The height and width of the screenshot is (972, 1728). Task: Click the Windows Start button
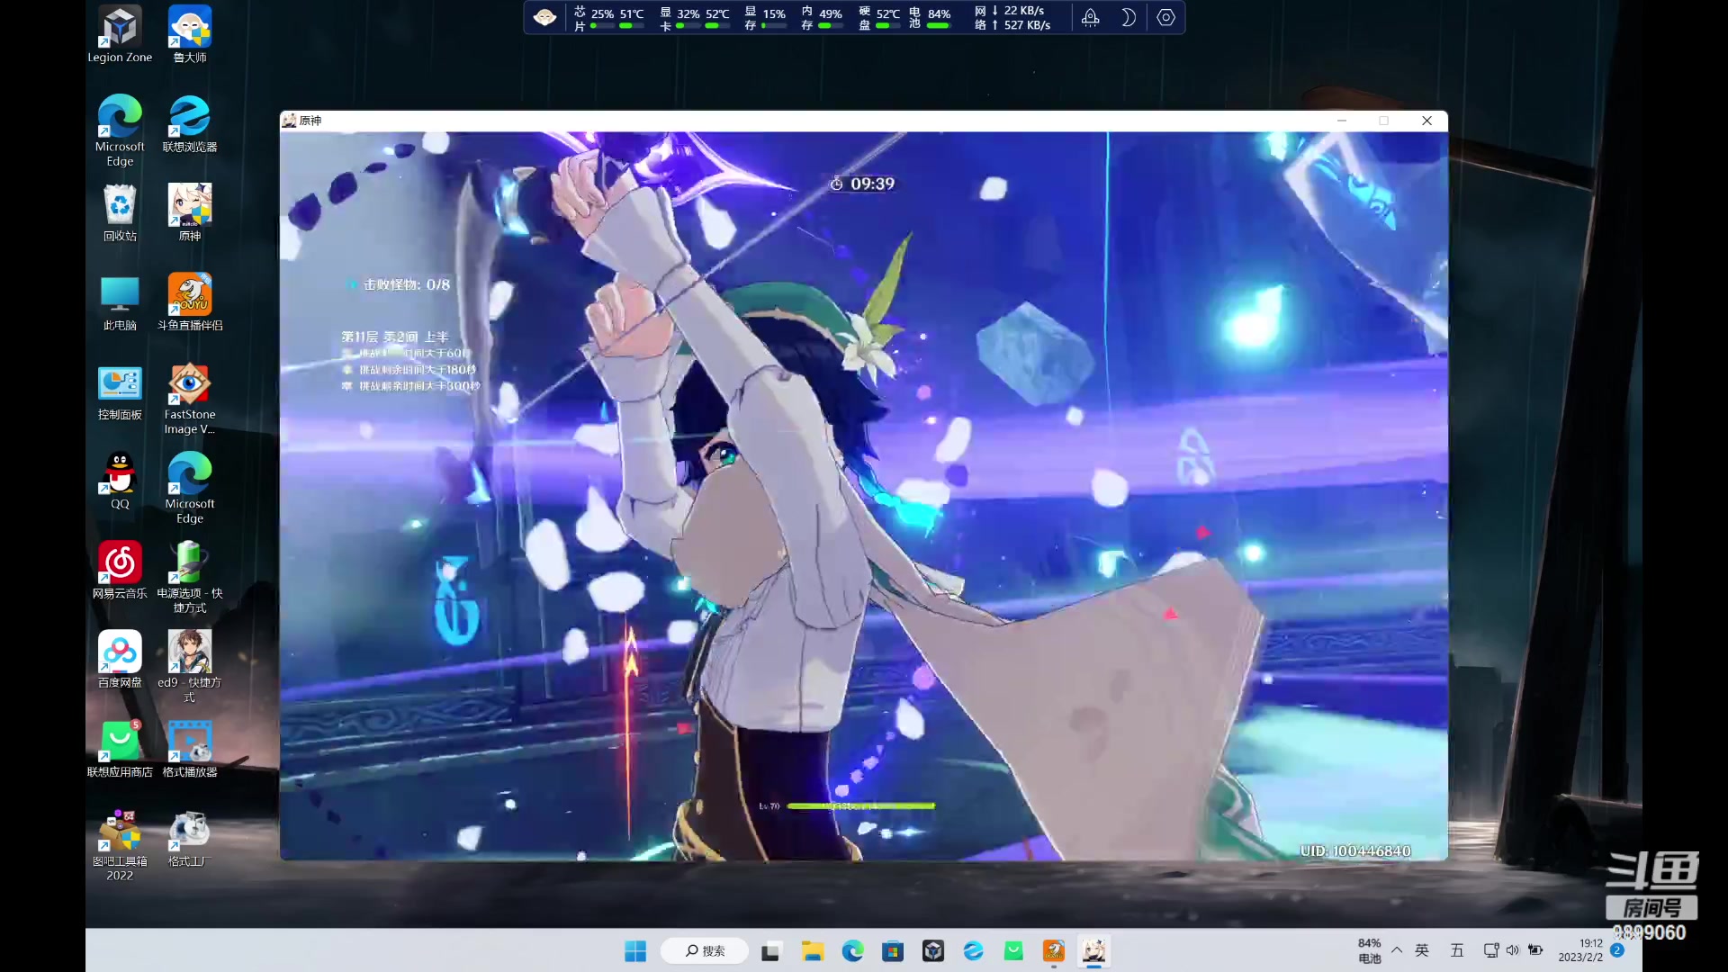pos(635,951)
